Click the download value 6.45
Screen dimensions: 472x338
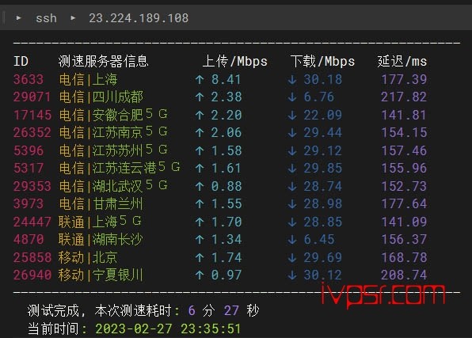pos(319,240)
